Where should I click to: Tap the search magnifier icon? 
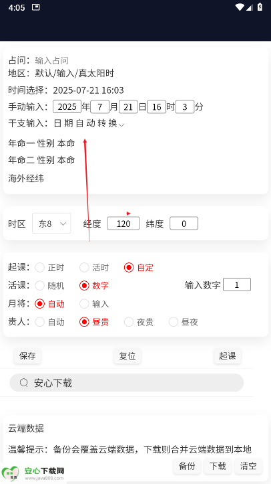[23, 383]
